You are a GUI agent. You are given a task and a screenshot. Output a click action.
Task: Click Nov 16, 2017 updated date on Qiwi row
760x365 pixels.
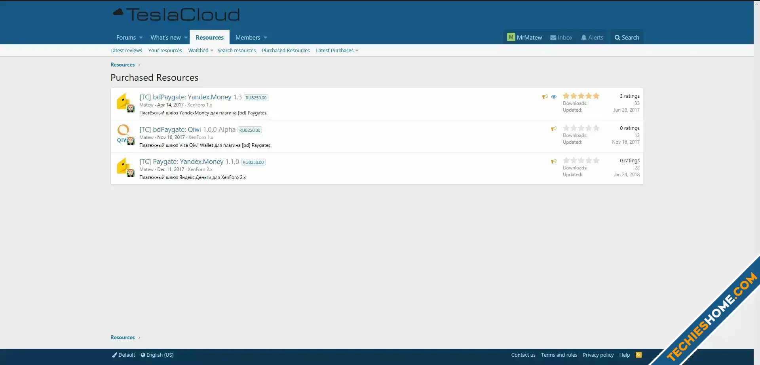click(x=626, y=142)
